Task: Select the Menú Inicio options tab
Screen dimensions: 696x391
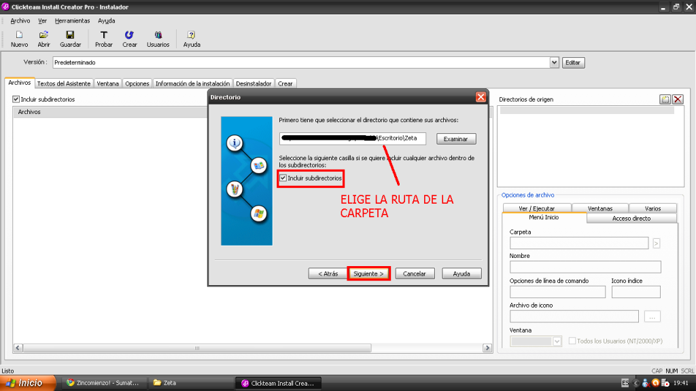Action: 544,218
